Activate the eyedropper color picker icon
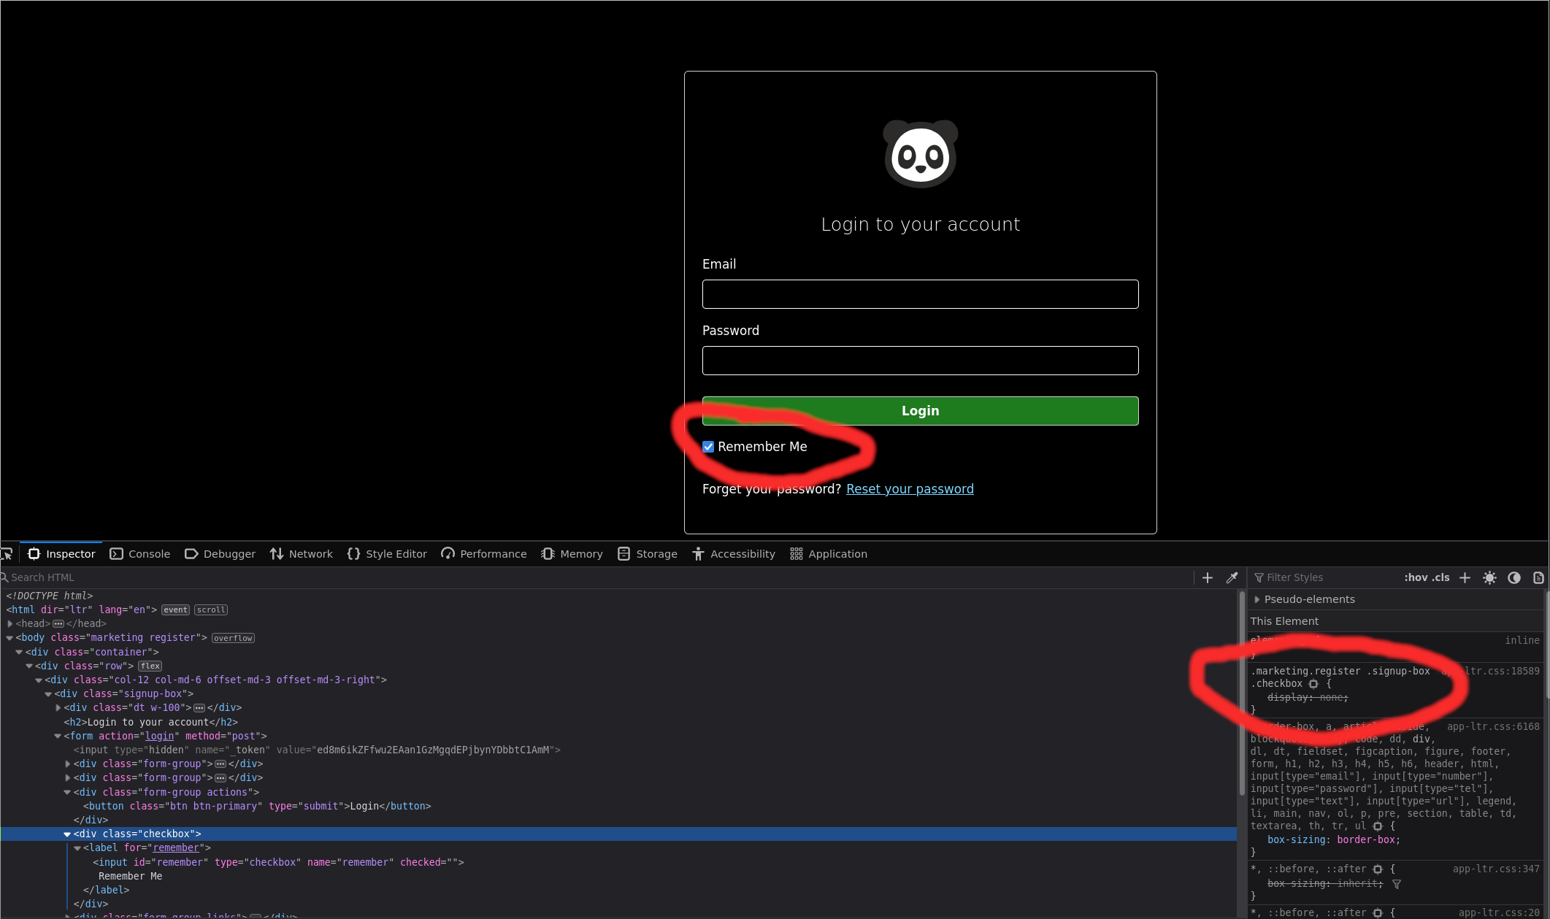The width and height of the screenshot is (1550, 919). click(1232, 577)
